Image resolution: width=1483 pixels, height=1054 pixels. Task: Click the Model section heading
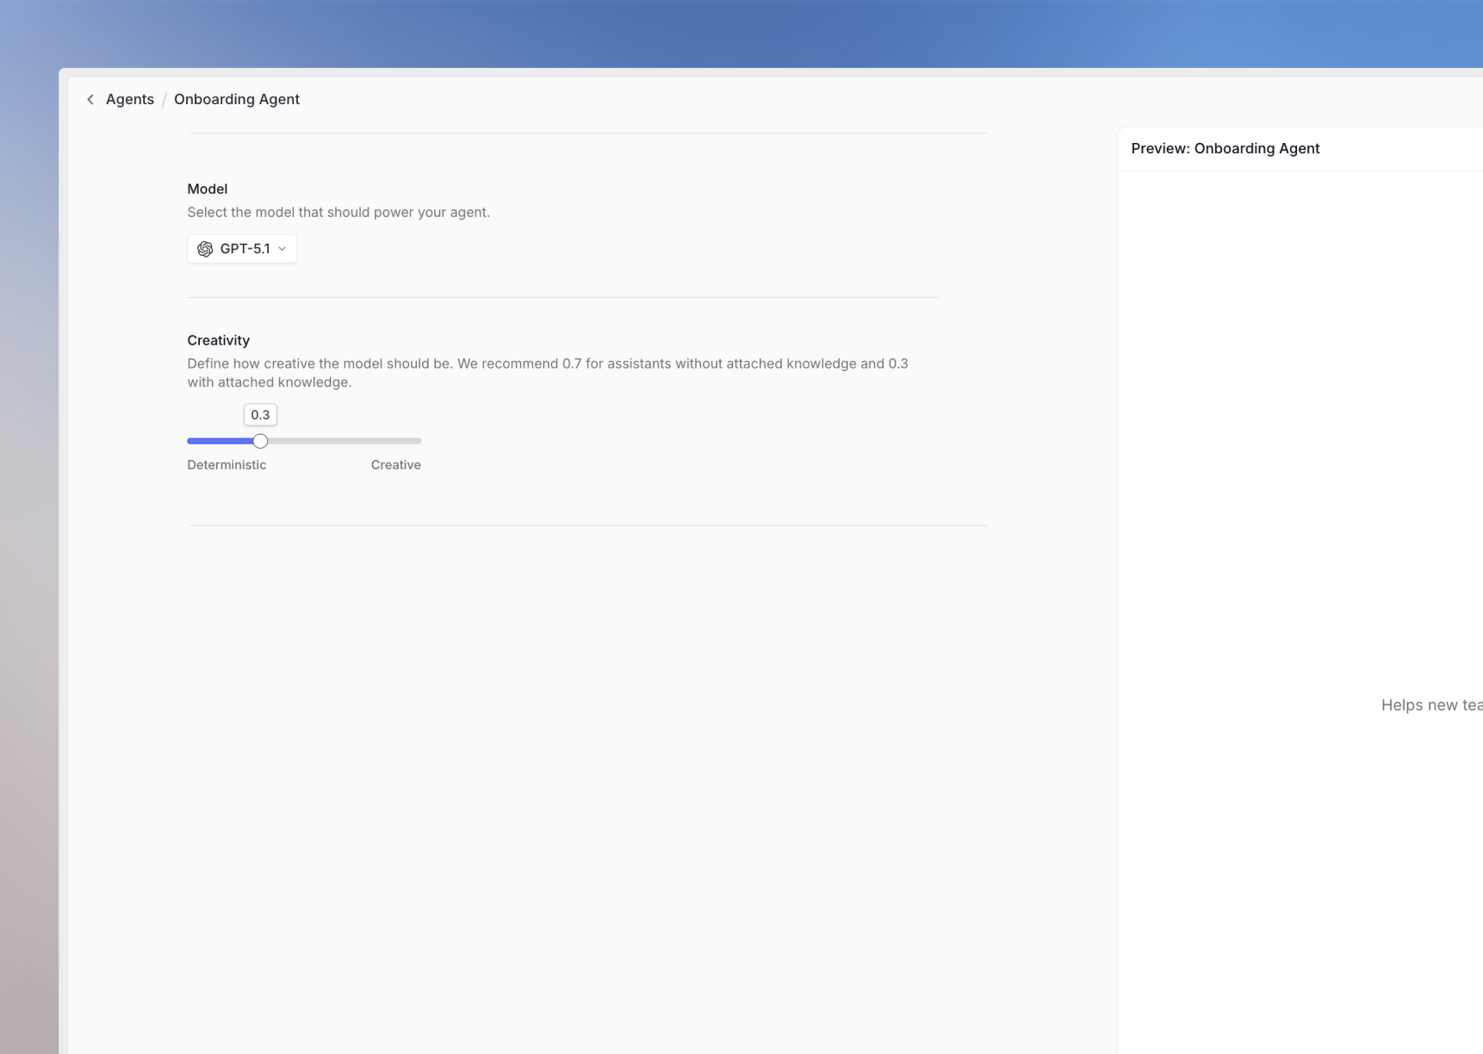[208, 189]
